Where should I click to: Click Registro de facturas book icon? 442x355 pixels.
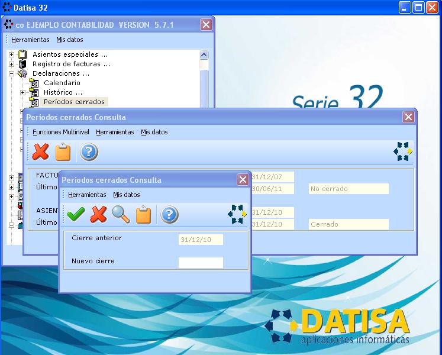(x=22, y=64)
